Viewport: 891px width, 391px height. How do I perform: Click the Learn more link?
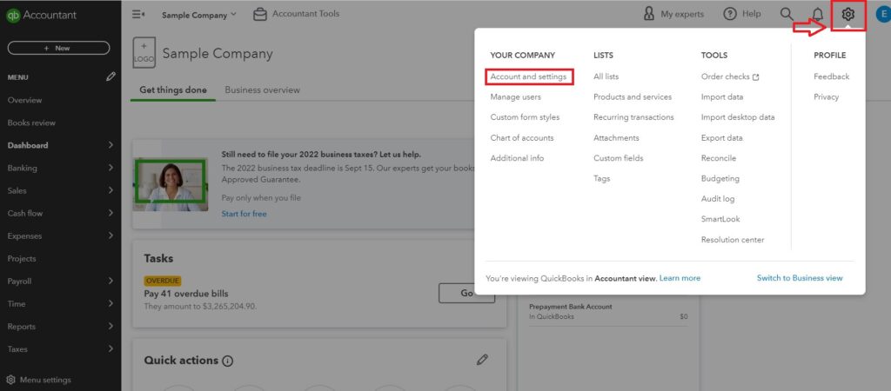coord(680,278)
